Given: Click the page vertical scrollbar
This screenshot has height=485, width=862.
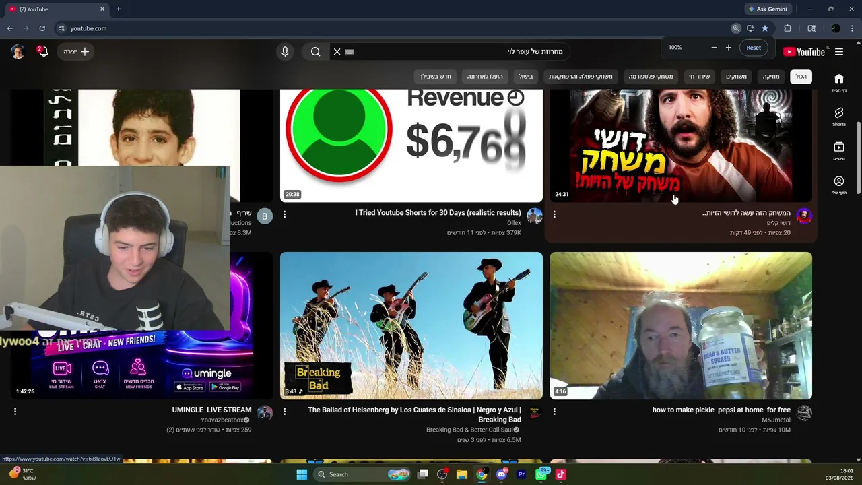Looking at the screenshot, I should pyautogui.click(x=858, y=158).
